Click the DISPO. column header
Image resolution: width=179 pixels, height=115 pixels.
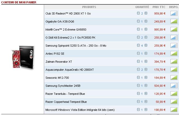tap(174, 7)
